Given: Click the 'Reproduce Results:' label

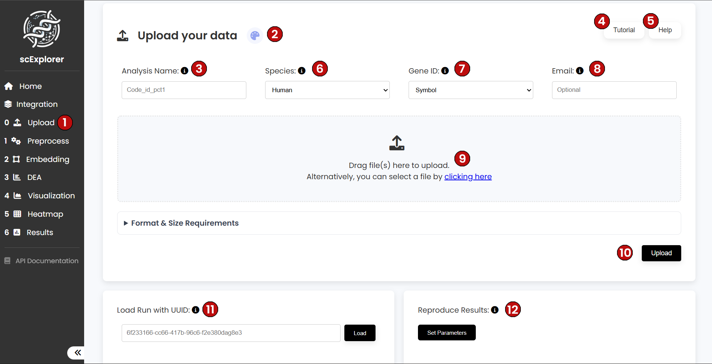Looking at the screenshot, I should [453, 310].
